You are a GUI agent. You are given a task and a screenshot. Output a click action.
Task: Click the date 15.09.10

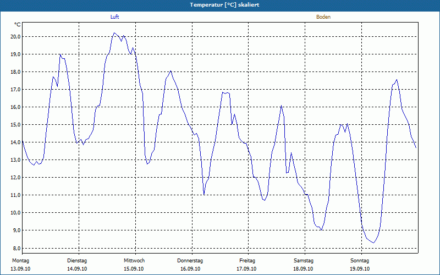[x=134, y=269]
